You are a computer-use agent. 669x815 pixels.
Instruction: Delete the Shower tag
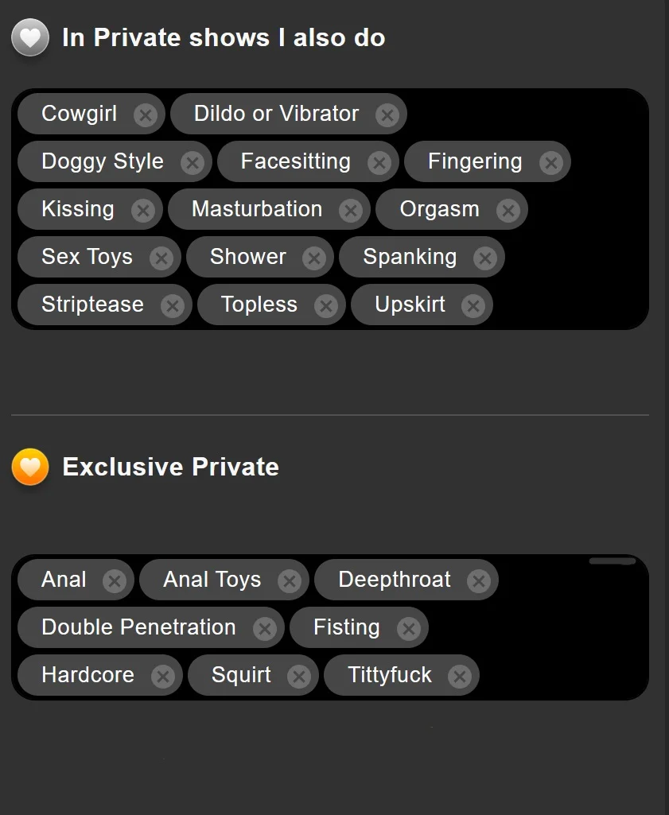314,258
